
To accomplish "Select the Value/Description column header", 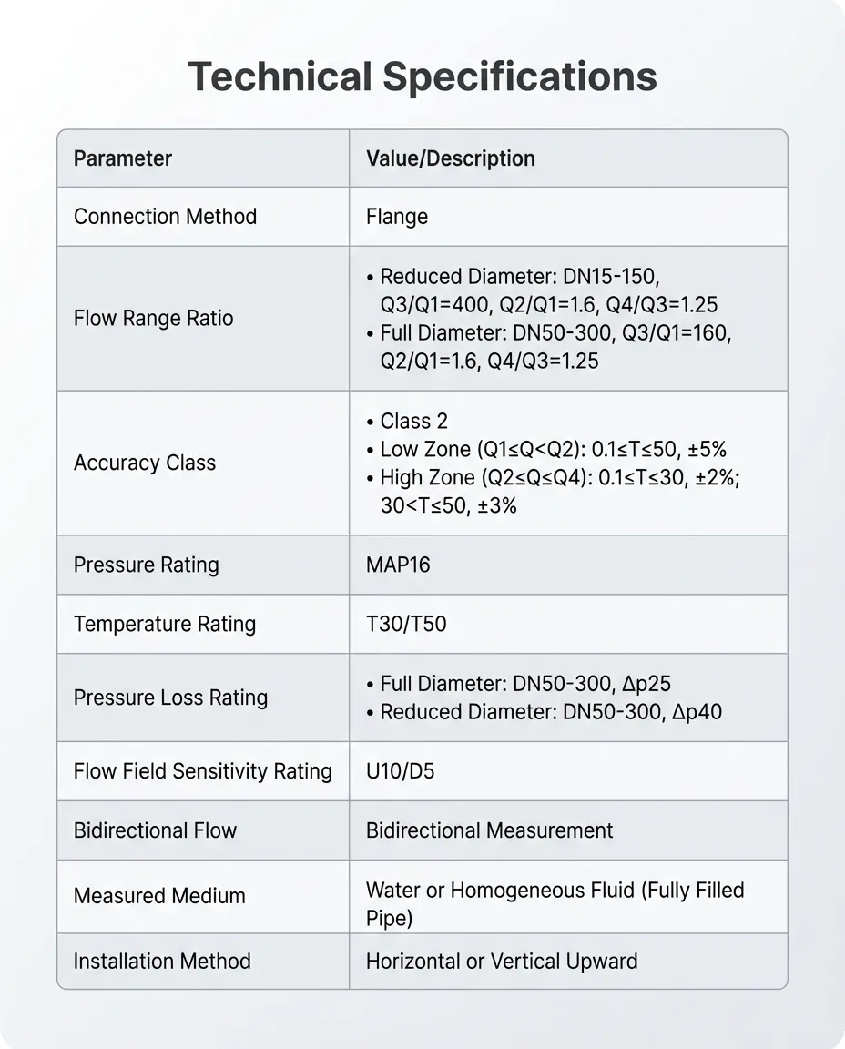I will point(450,158).
